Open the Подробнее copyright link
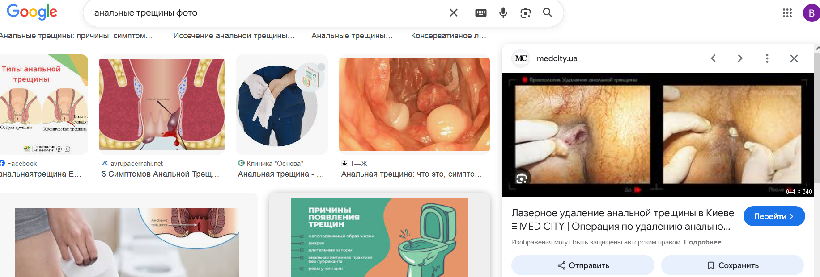The width and height of the screenshot is (820, 277). [706, 242]
